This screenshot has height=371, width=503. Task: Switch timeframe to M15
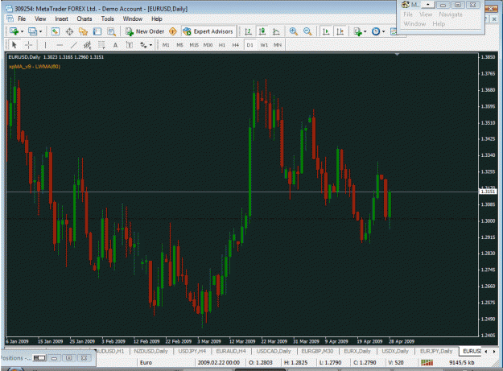tap(194, 45)
